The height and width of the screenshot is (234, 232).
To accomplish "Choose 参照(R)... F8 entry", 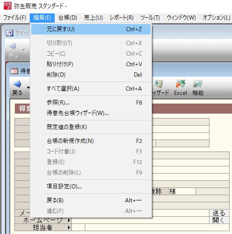I will tap(91, 103).
